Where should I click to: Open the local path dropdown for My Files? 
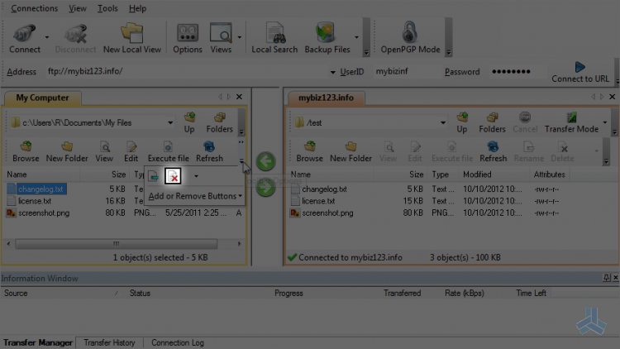(170, 122)
